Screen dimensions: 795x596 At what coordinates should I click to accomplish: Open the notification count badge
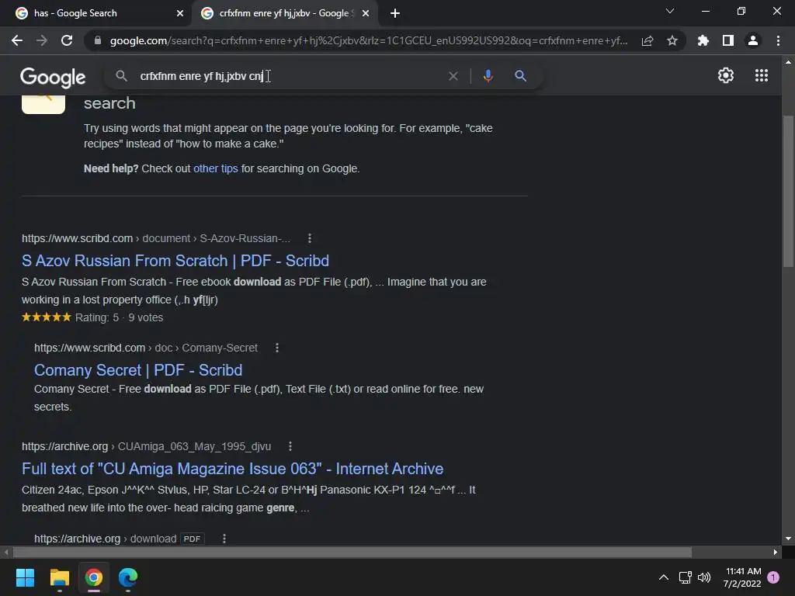click(773, 577)
